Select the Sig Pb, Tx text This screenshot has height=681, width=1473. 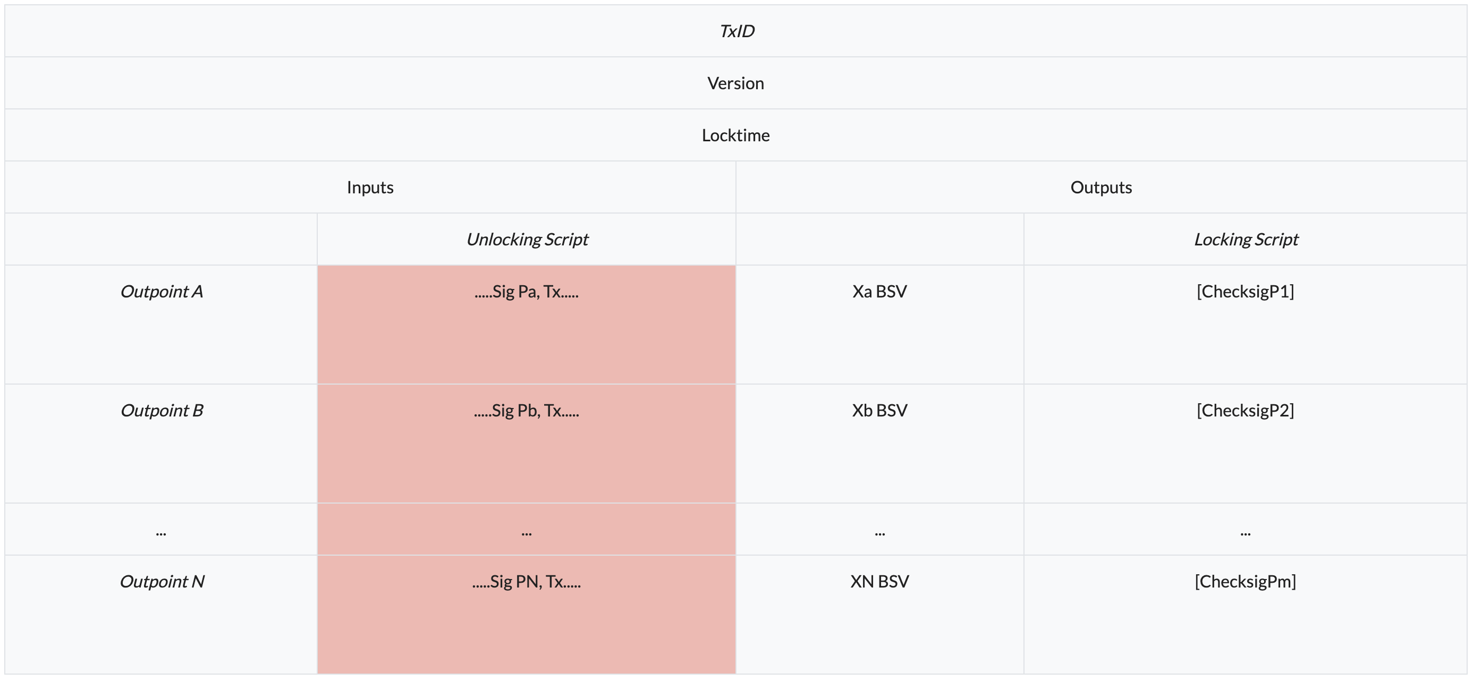pyautogui.click(x=526, y=411)
